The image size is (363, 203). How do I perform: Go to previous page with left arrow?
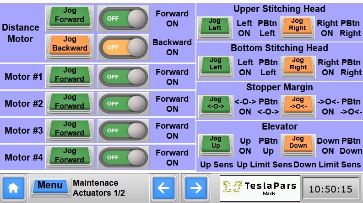pos(164,187)
